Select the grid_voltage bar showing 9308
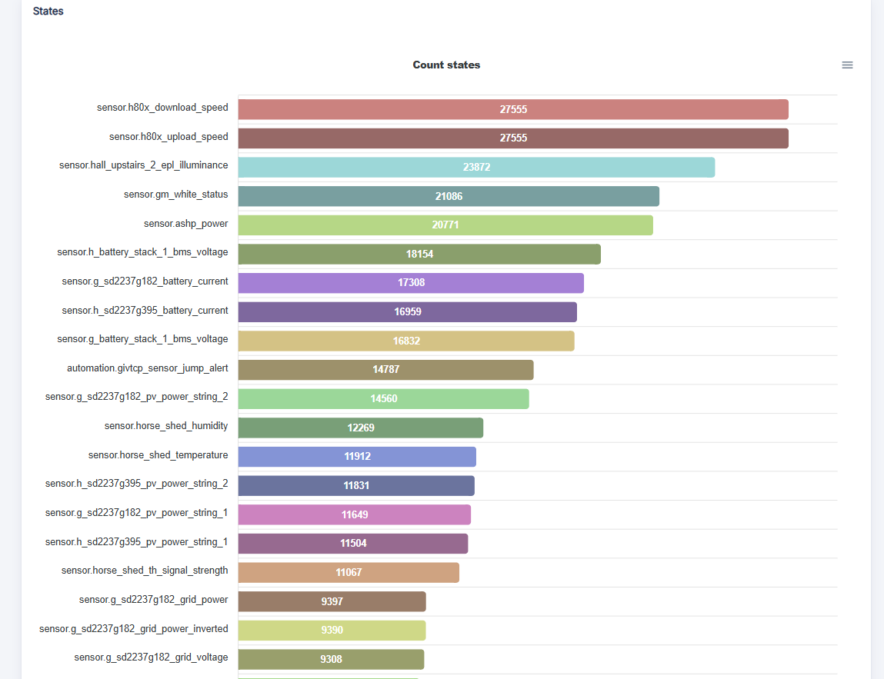 [x=331, y=659]
